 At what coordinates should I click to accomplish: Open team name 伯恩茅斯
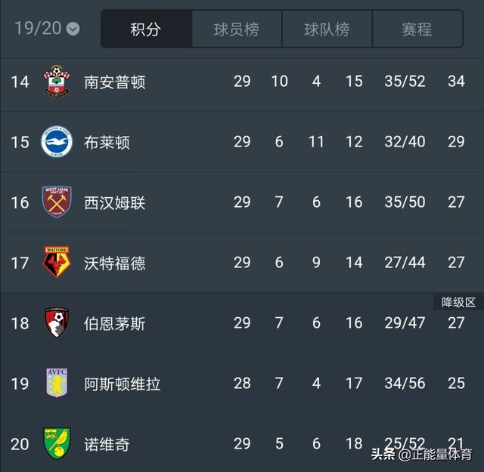pyautogui.click(x=115, y=323)
